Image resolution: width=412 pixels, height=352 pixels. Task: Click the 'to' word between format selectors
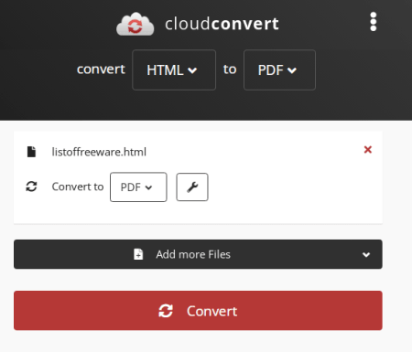pos(230,69)
